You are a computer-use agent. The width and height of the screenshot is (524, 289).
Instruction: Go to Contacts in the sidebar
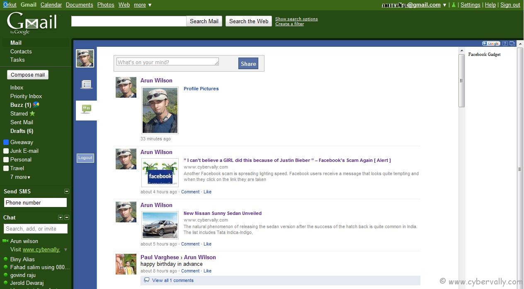pyautogui.click(x=21, y=51)
